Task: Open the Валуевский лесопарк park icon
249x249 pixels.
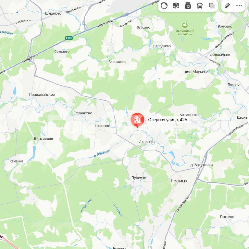Action: (185, 25)
